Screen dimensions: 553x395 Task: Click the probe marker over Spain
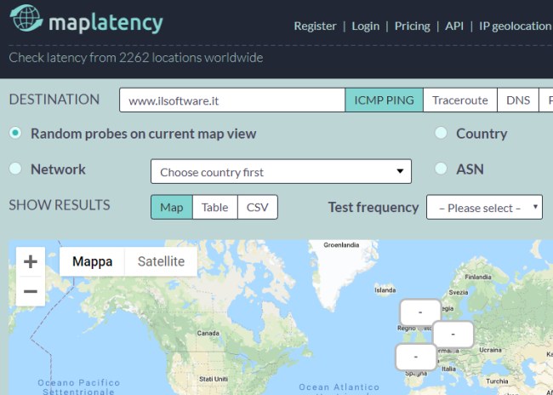(x=416, y=356)
